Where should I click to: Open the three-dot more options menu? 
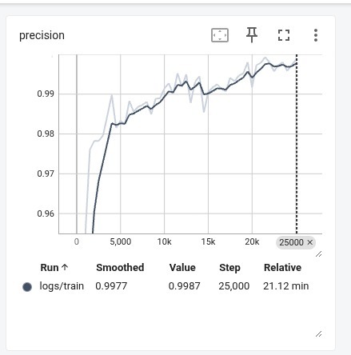(316, 35)
